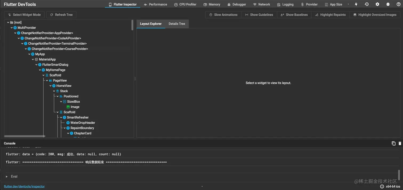Toggle Highlight Repaints
Viewport: 403px width, 190px height.
pos(331,15)
